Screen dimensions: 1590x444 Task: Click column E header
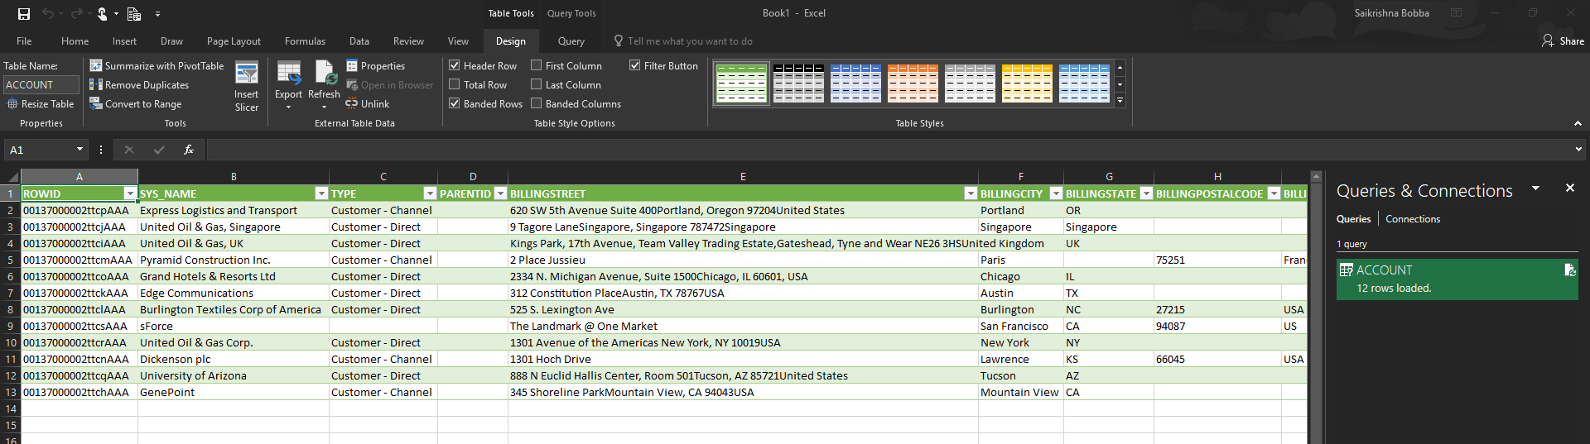coord(743,176)
